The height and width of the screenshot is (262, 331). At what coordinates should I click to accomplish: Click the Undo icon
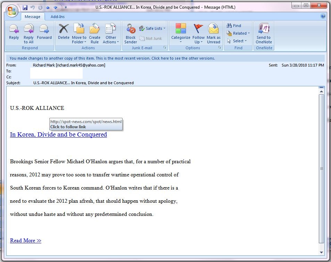pos(33,8)
